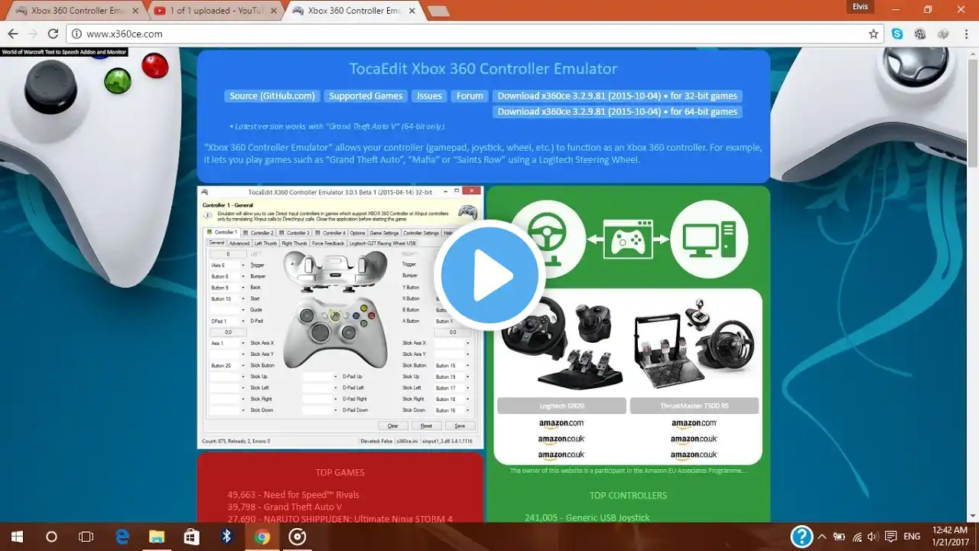Open the NARUTO SHIPPUDEN game entry

340,519
